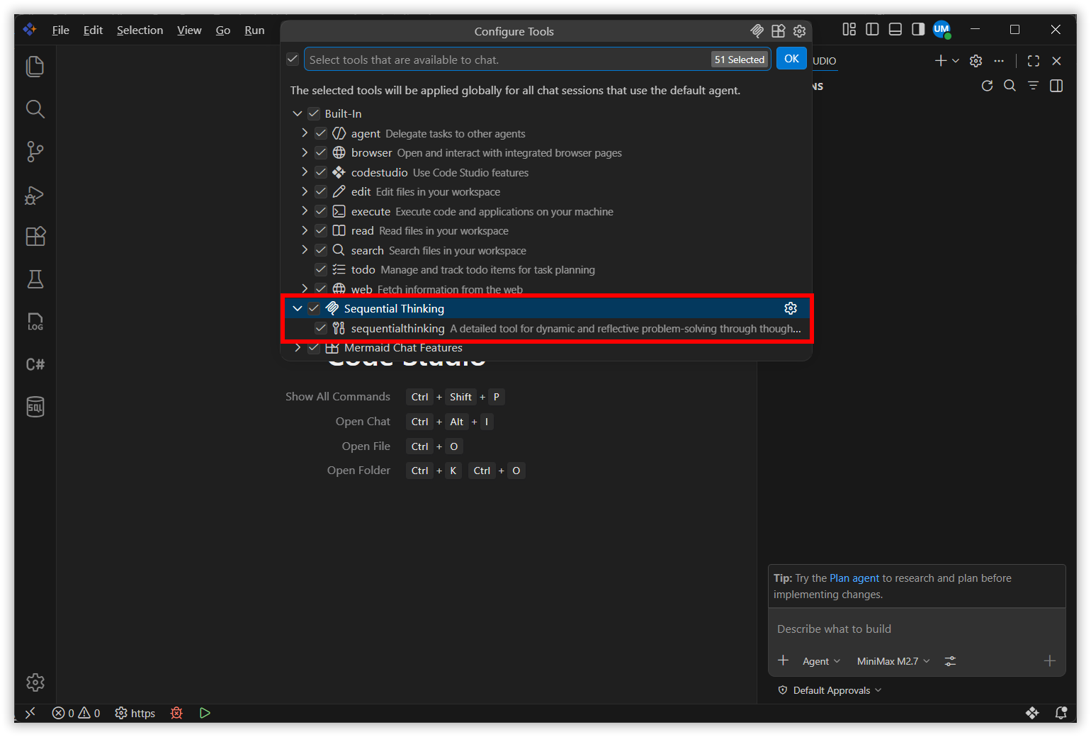Open the MiniMax M2.7 model picker
Viewport: 1091px width, 737px height.
[x=893, y=661]
